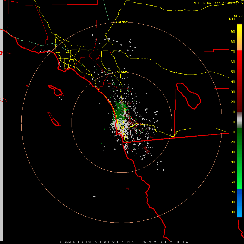Click the -60 value on the velocity scale
The width and height of the screenshot is (244, 244).
[x=232, y=182]
